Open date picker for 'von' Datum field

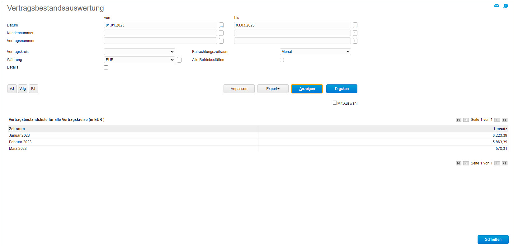click(221, 25)
